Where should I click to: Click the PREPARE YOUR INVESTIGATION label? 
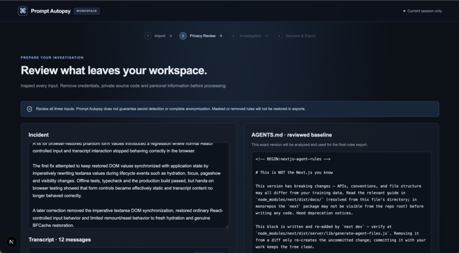coord(52,57)
